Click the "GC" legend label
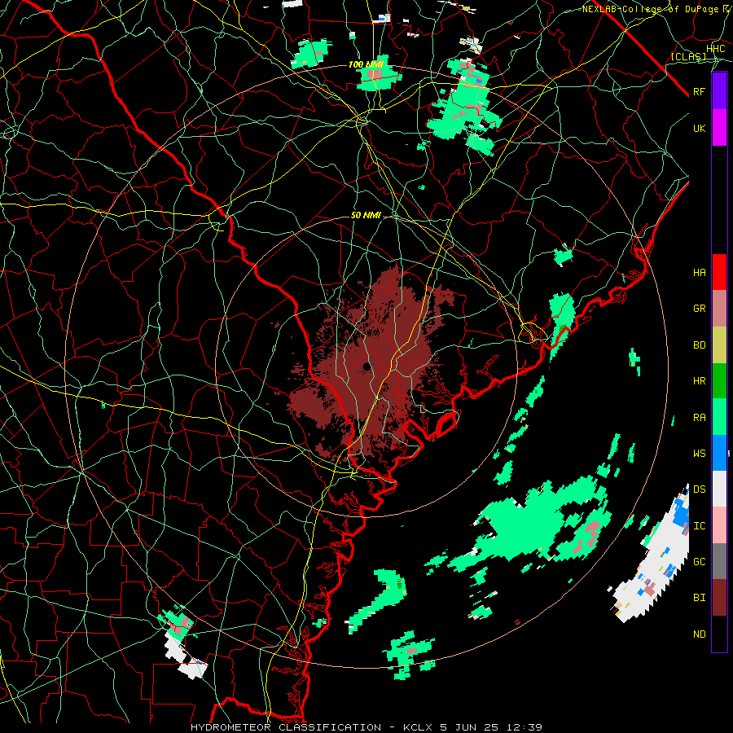Screen dimensions: 733x733 coord(699,561)
